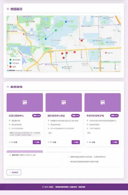Click the 高德地图 logo on map

(11, 70)
